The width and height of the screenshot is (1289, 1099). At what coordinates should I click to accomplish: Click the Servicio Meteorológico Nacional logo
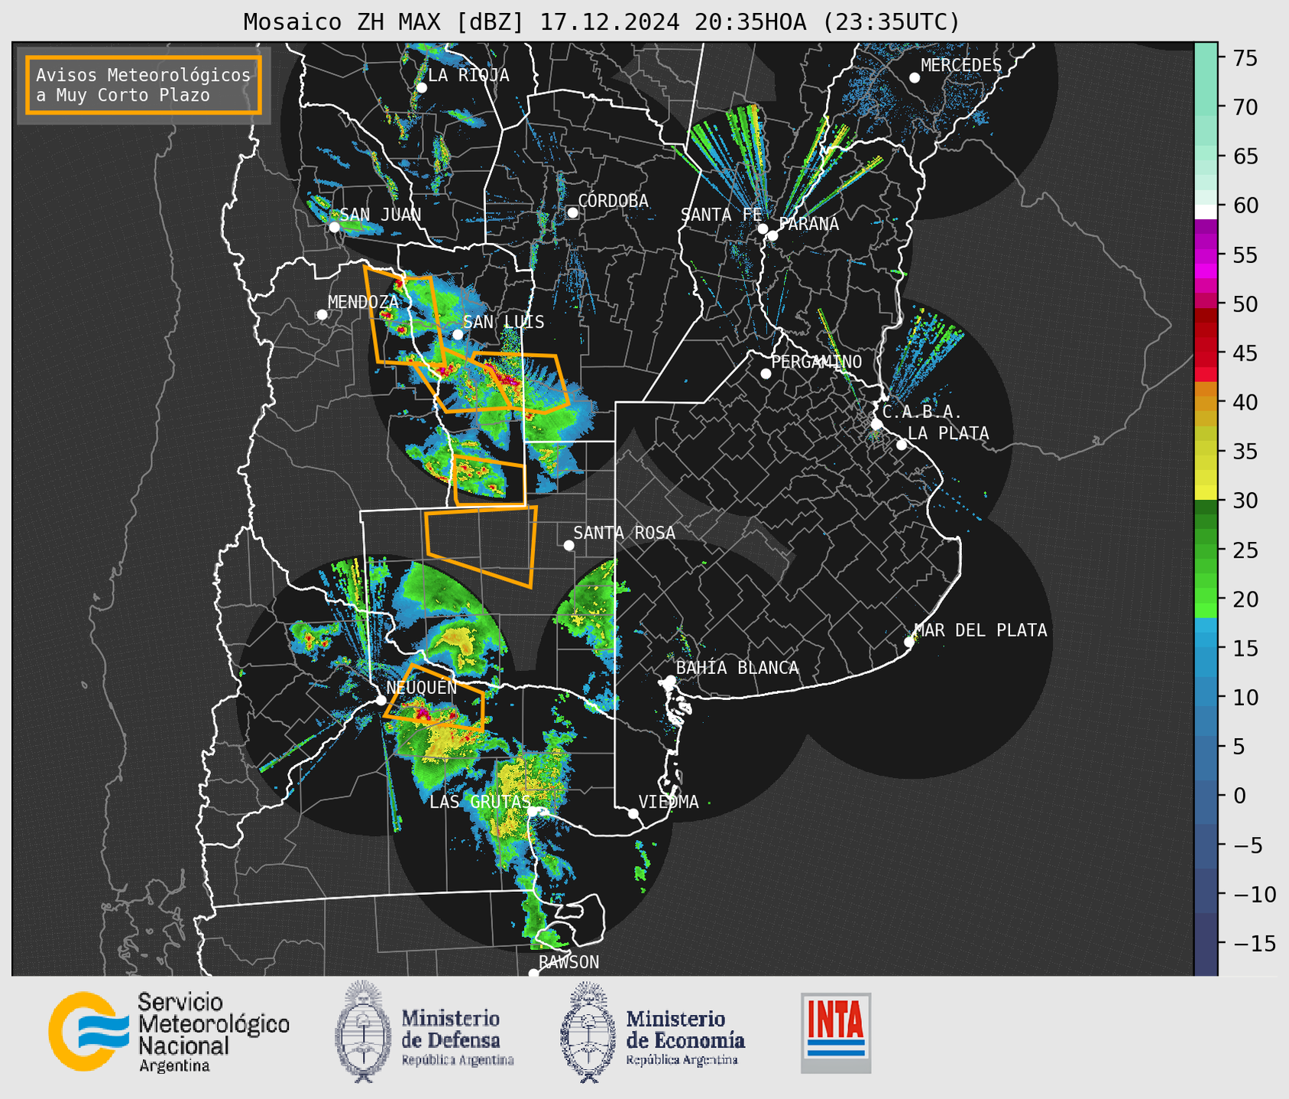click(x=169, y=1032)
